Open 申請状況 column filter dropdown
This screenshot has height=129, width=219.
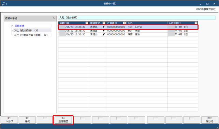click(x=104, y=23)
